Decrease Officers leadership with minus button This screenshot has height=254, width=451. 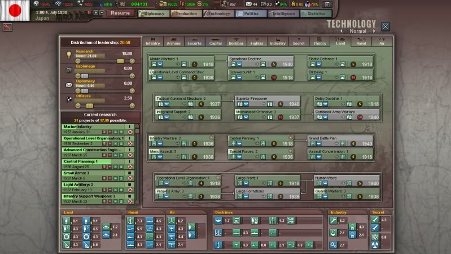pyautogui.click(x=77, y=106)
